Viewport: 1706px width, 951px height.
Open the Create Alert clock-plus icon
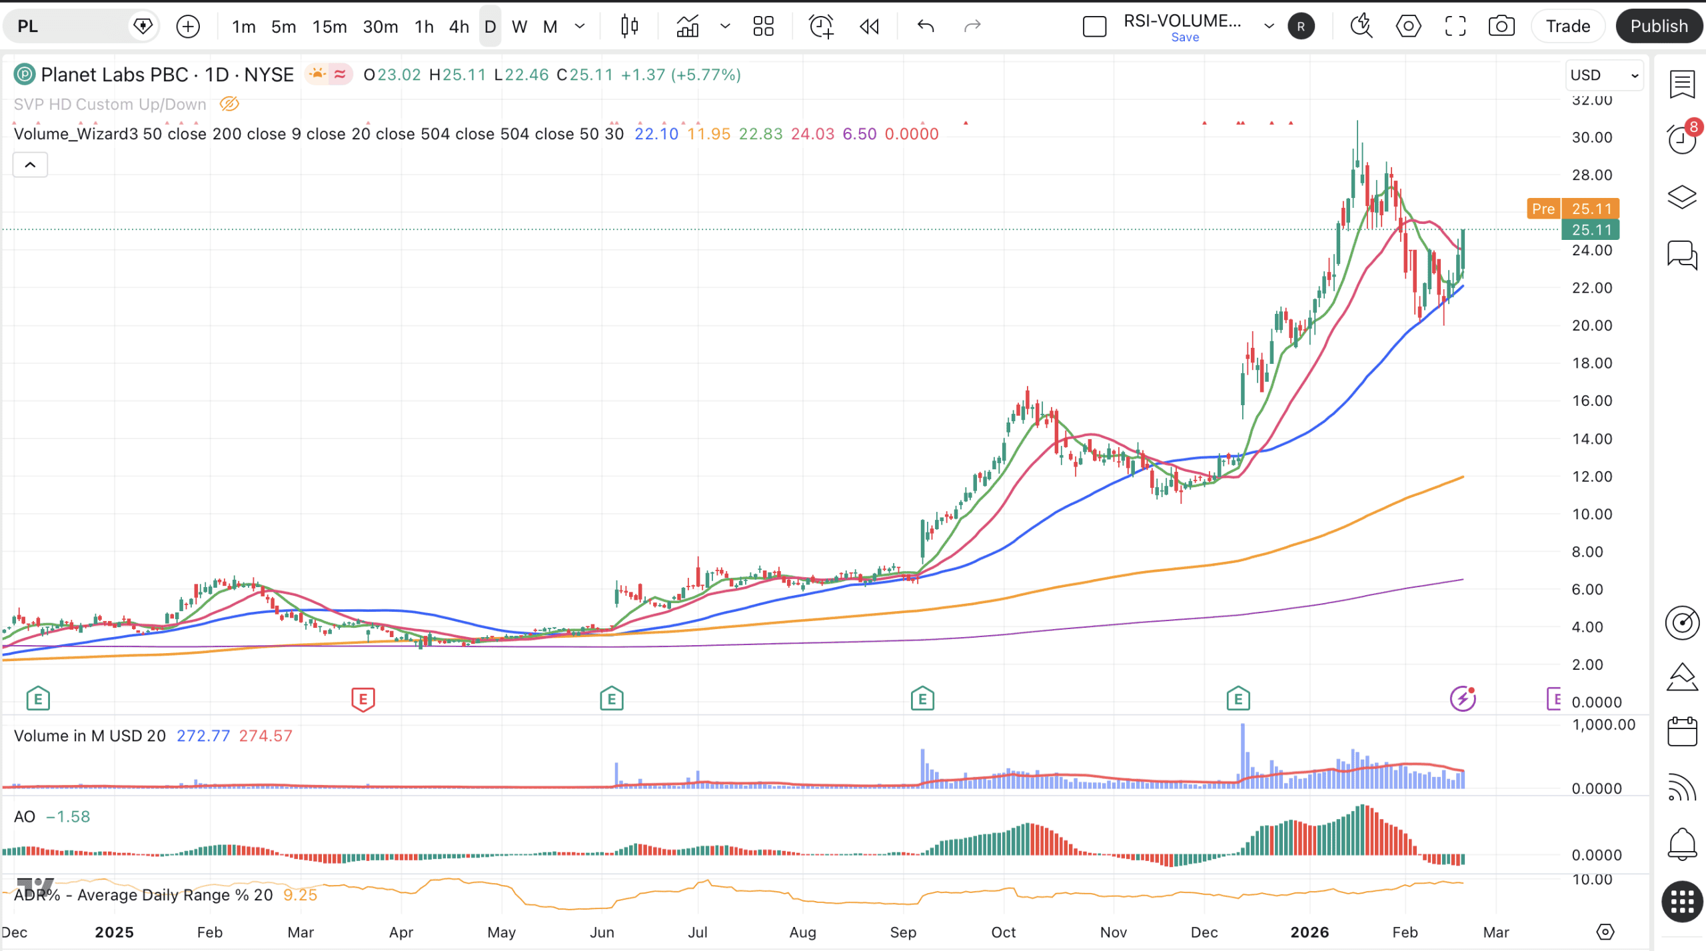tap(821, 27)
